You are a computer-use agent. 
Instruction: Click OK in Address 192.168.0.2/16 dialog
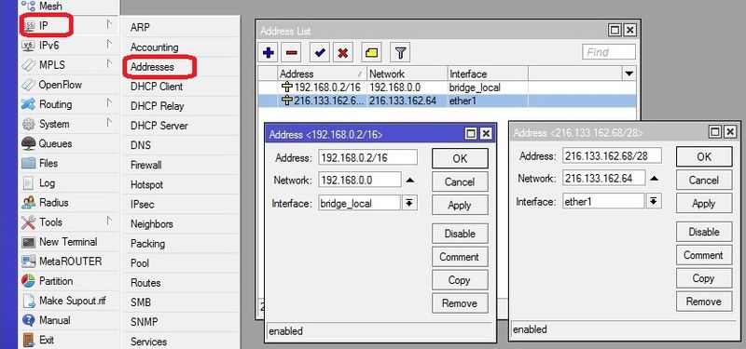coord(460,158)
